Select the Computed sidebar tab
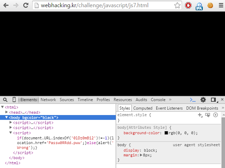 [143, 108]
